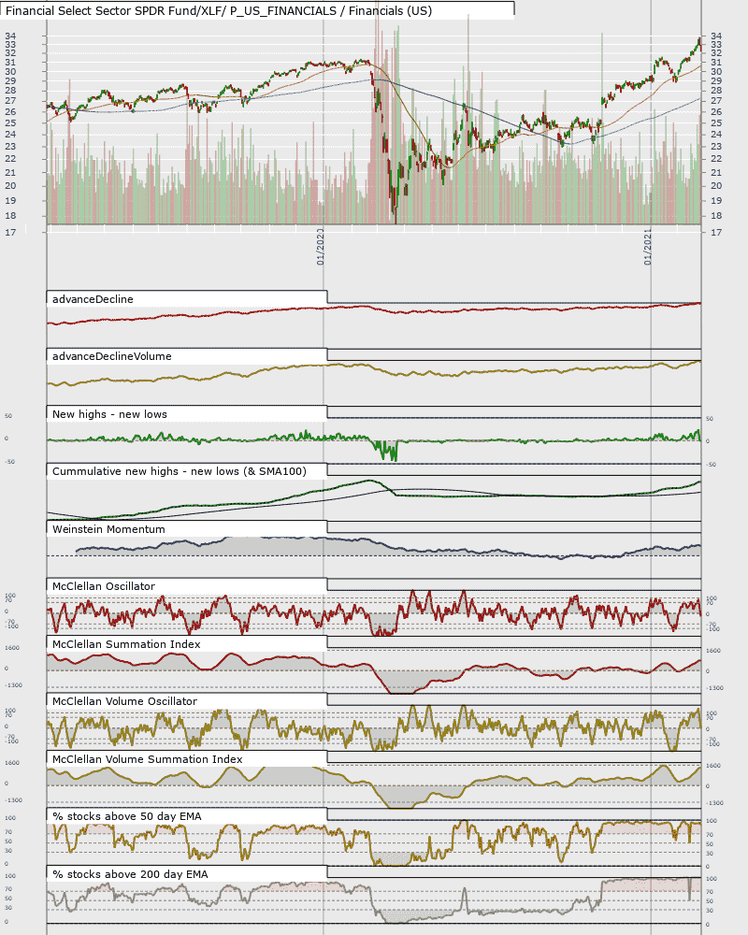This screenshot has height=935, width=748.
Task: Click the '% stocks above 50 day EMA' label
Action: pos(126,817)
